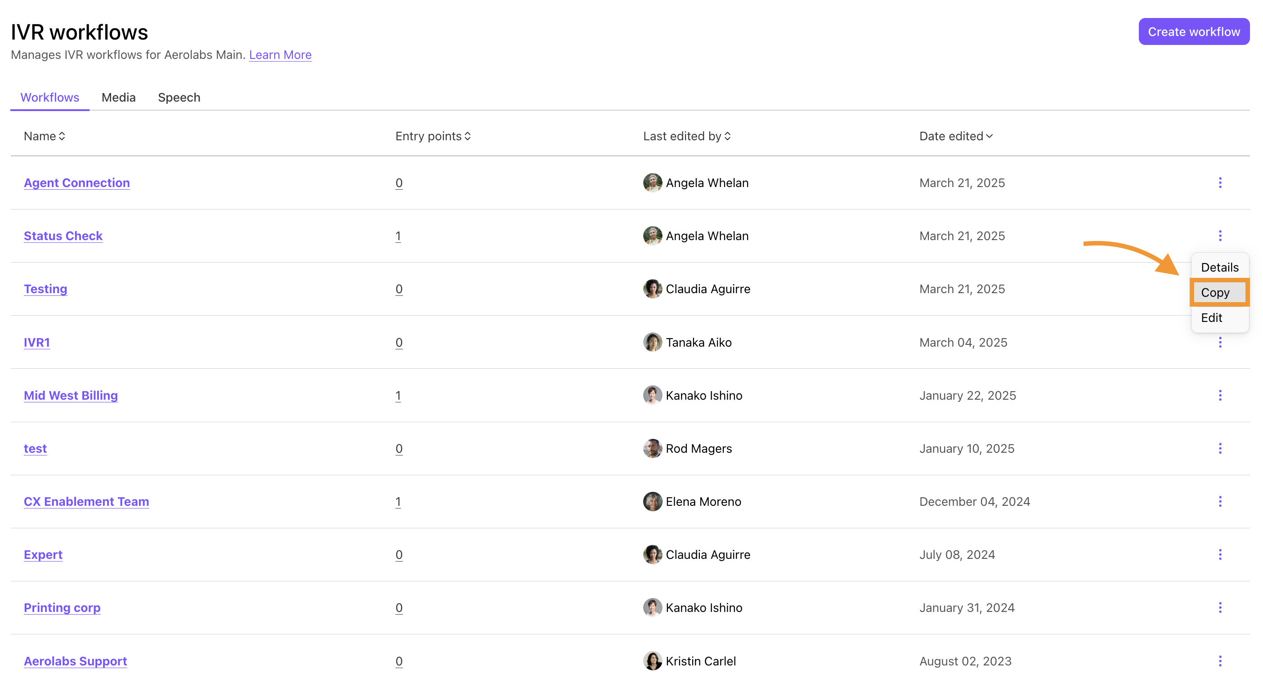The height and width of the screenshot is (687, 1263).
Task: Click the date January 22, 2025
Action: (x=967, y=395)
